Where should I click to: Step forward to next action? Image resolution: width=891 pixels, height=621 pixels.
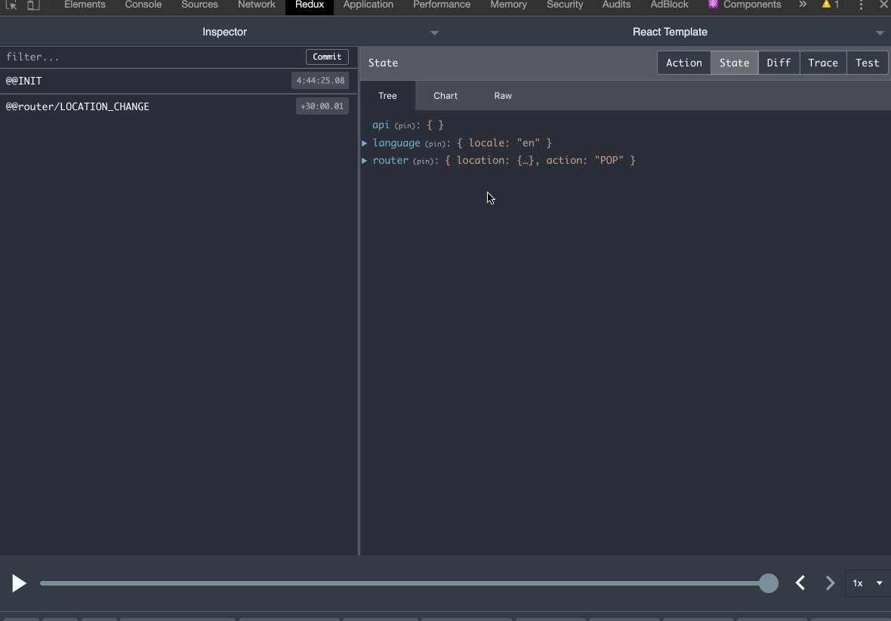(830, 583)
